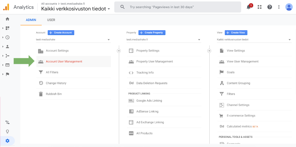Image resolution: width=296 pixels, height=147 pixels.
Task: Open the Google apps grid
Action: click(259, 7)
